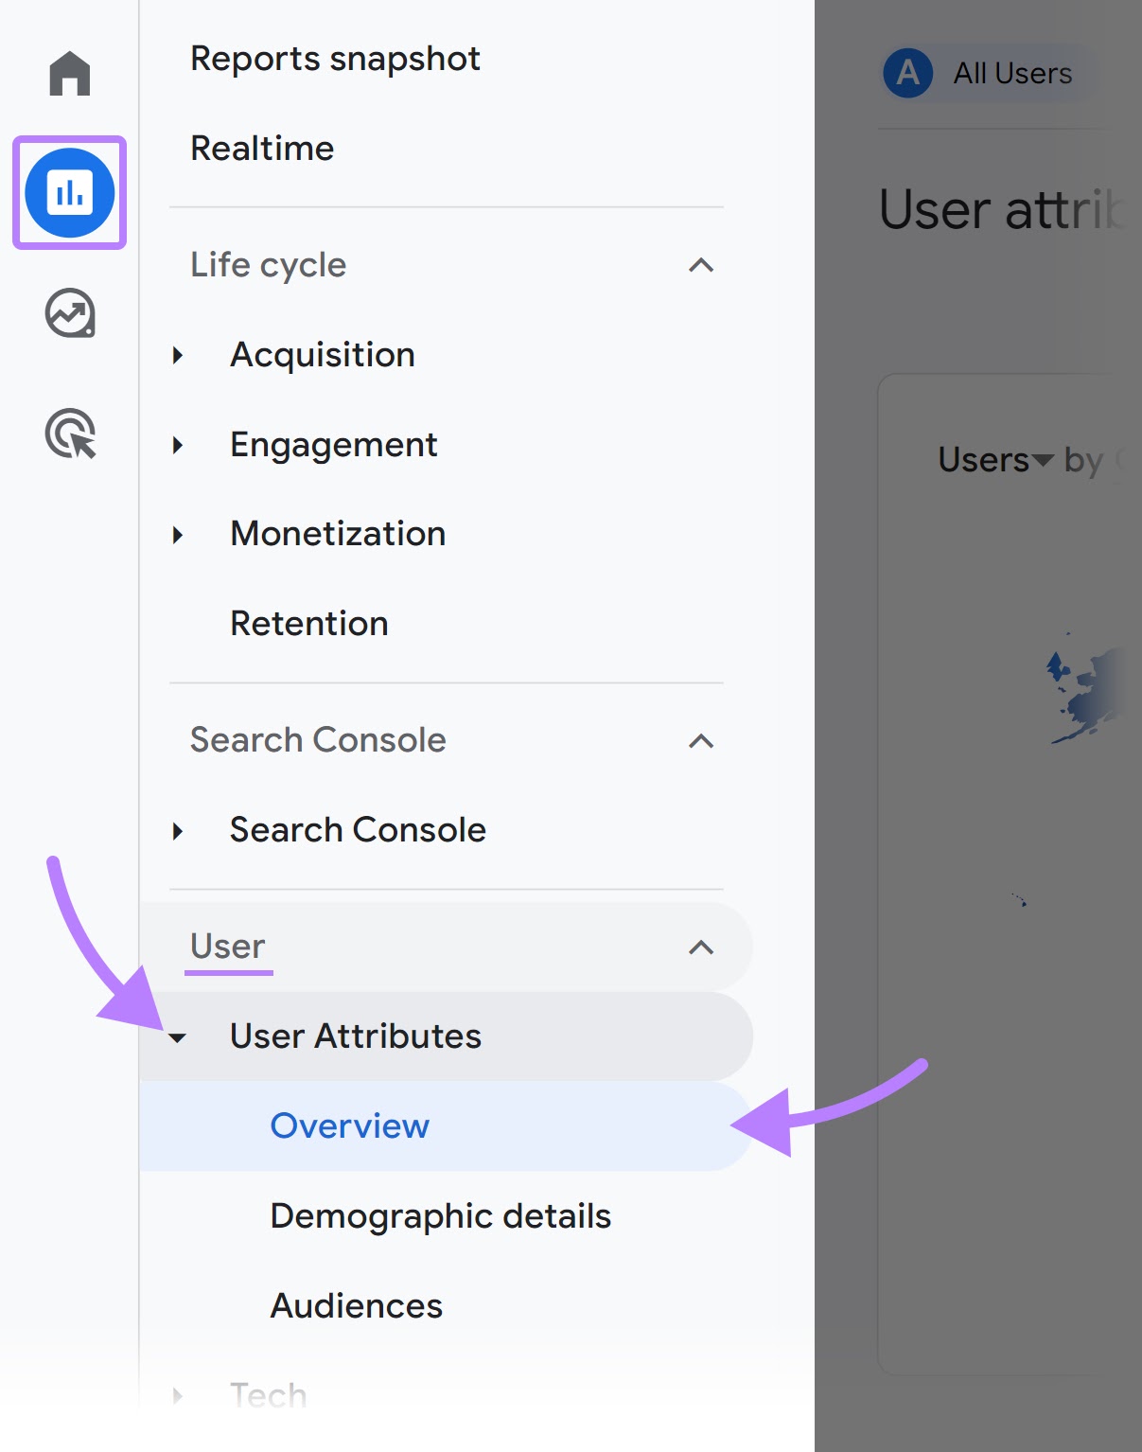Image resolution: width=1142 pixels, height=1452 pixels.
Task: Collapse the Life cycle section
Action: [701, 266]
